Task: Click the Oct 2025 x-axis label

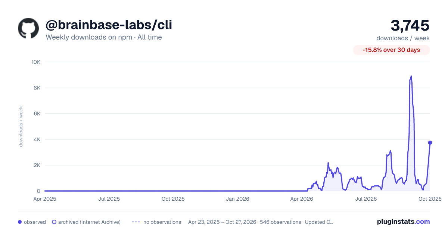Action: pos(173,199)
